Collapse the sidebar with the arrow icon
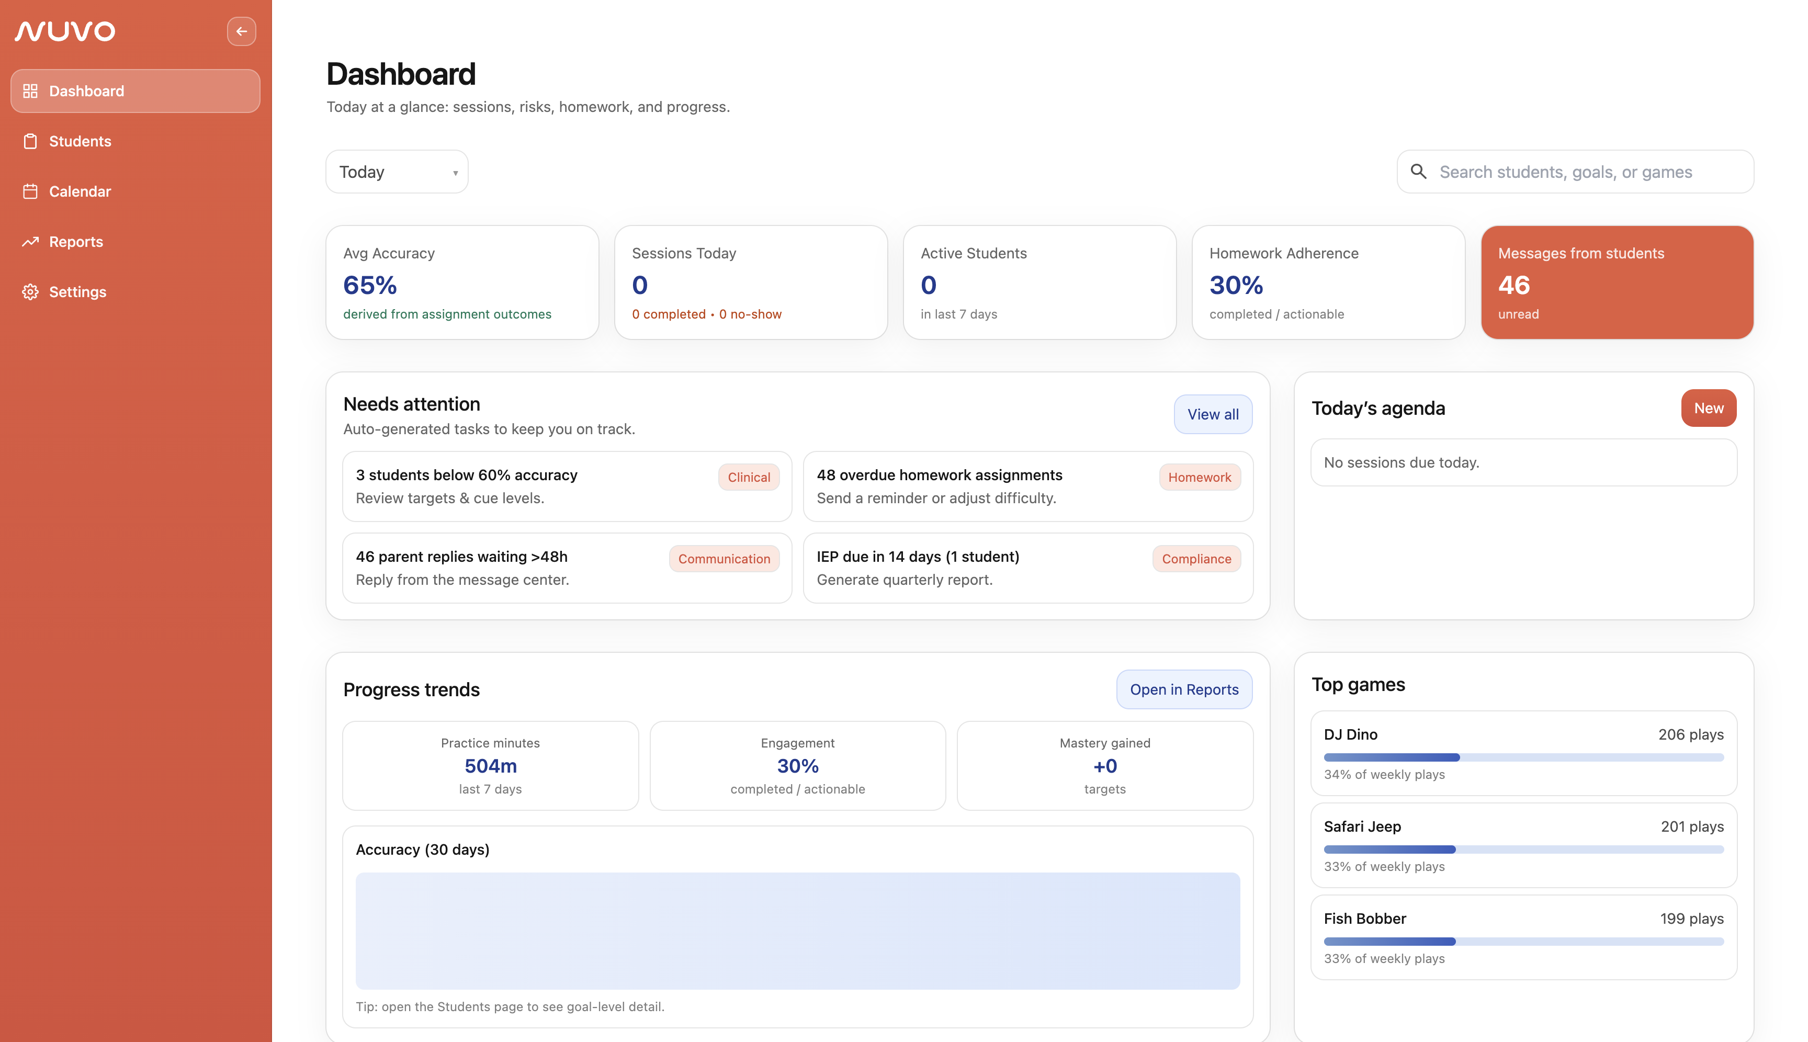This screenshot has width=1808, height=1042. [241, 31]
